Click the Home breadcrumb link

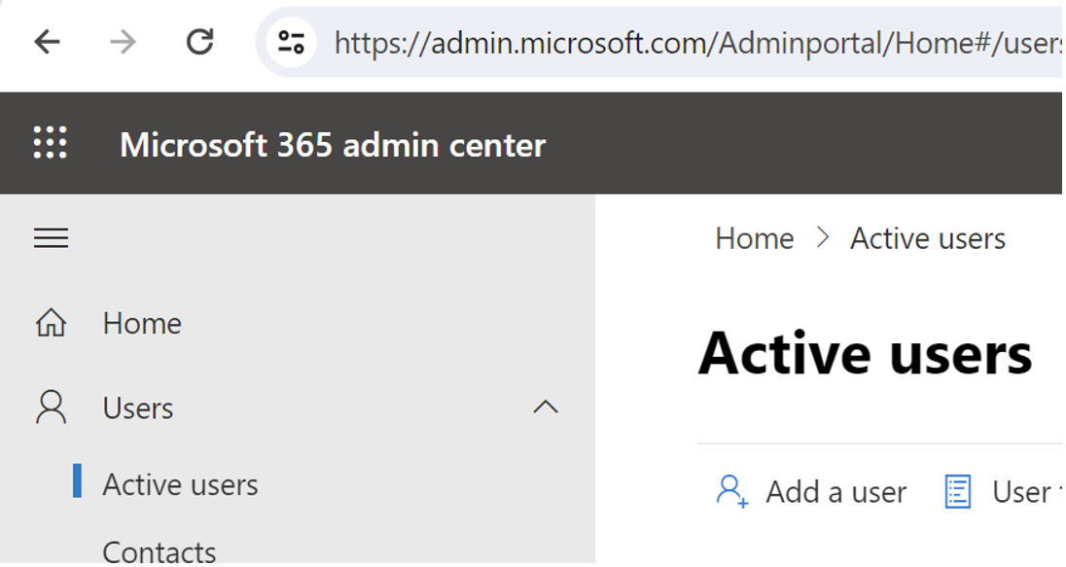tap(754, 238)
